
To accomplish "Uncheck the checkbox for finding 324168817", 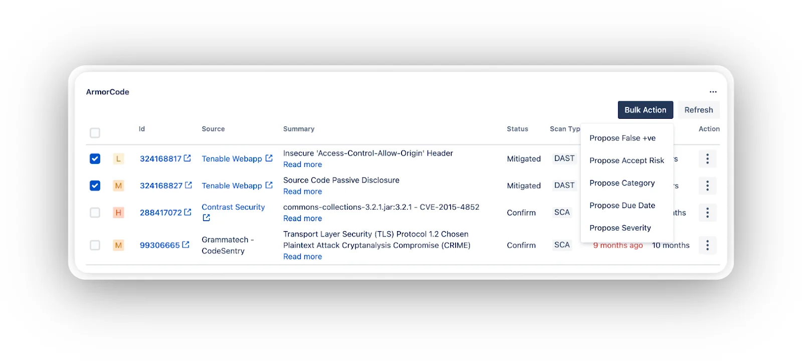I will [x=95, y=158].
